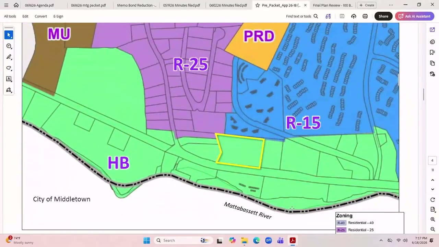The width and height of the screenshot is (439, 247).
Task: Zoom in using the magnifier plus icon
Action: (x=432, y=219)
